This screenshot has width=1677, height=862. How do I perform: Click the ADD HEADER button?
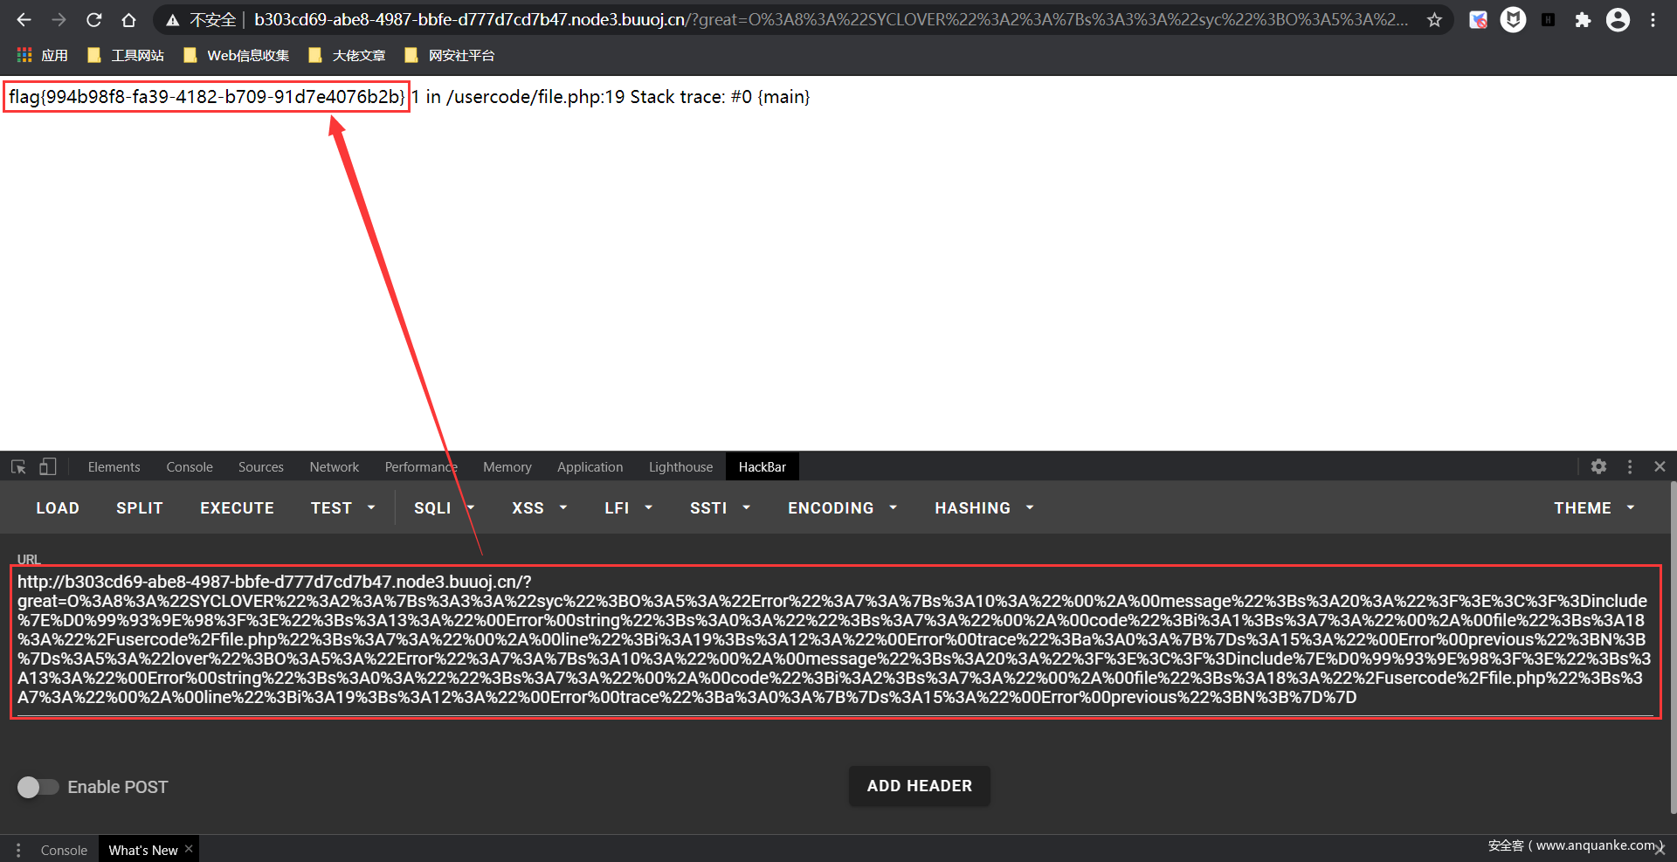pyautogui.click(x=919, y=786)
